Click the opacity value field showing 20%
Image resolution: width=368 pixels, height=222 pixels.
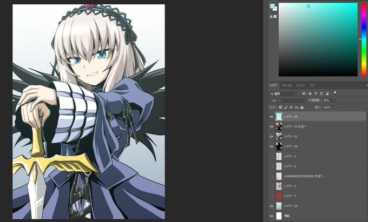(327, 100)
